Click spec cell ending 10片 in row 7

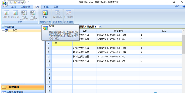pos(118,48)
